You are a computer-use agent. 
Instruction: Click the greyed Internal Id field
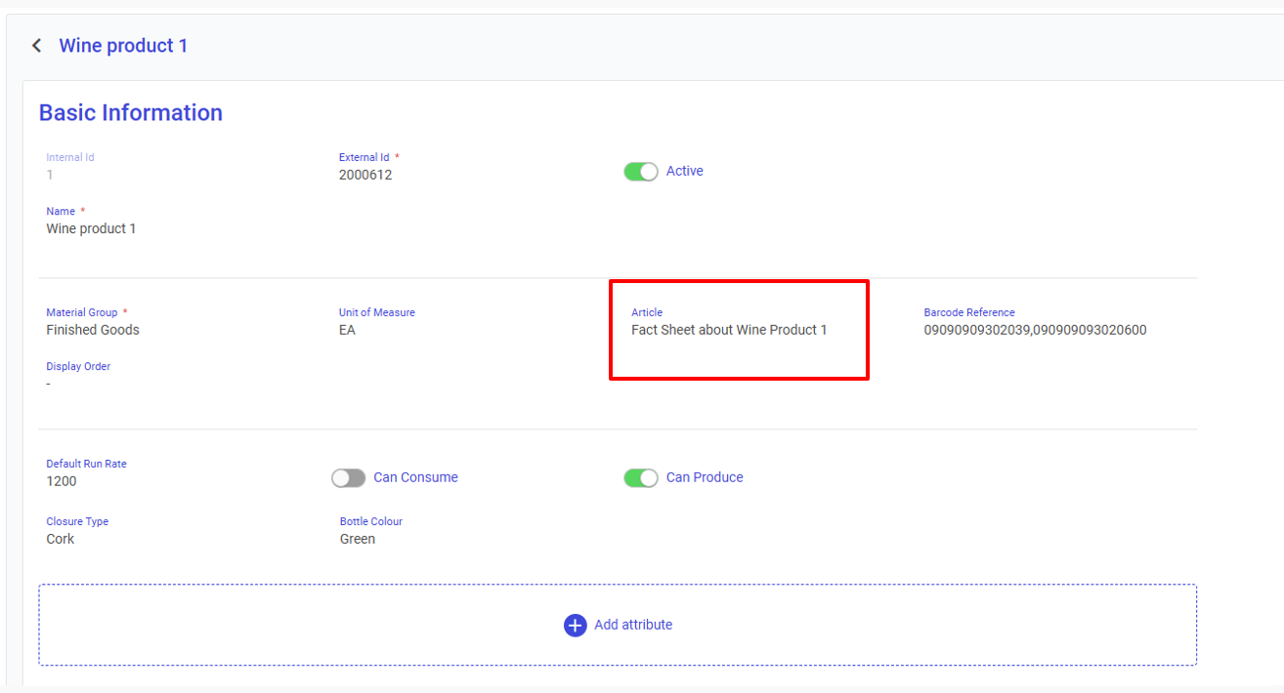[51, 175]
